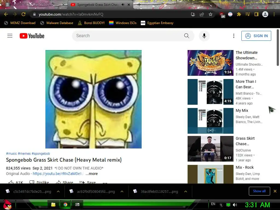Click the page vertical scrollbar
Screen dimensions: 280x210
[x=278, y=48]
